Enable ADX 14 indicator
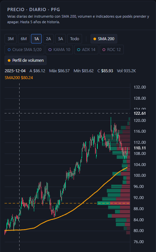 (86, 49)
